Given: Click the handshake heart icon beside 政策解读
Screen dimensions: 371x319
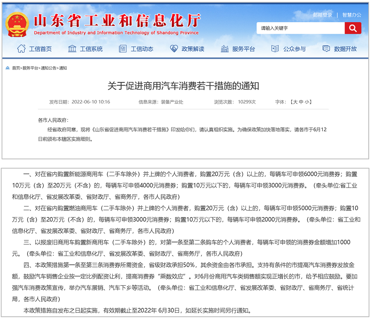Looking at the screenshot, I should pos(174,49).
